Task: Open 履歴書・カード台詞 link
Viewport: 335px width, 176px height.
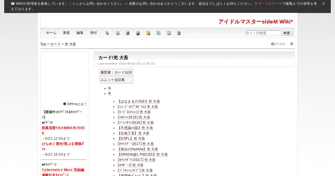Action: [116, 72]
